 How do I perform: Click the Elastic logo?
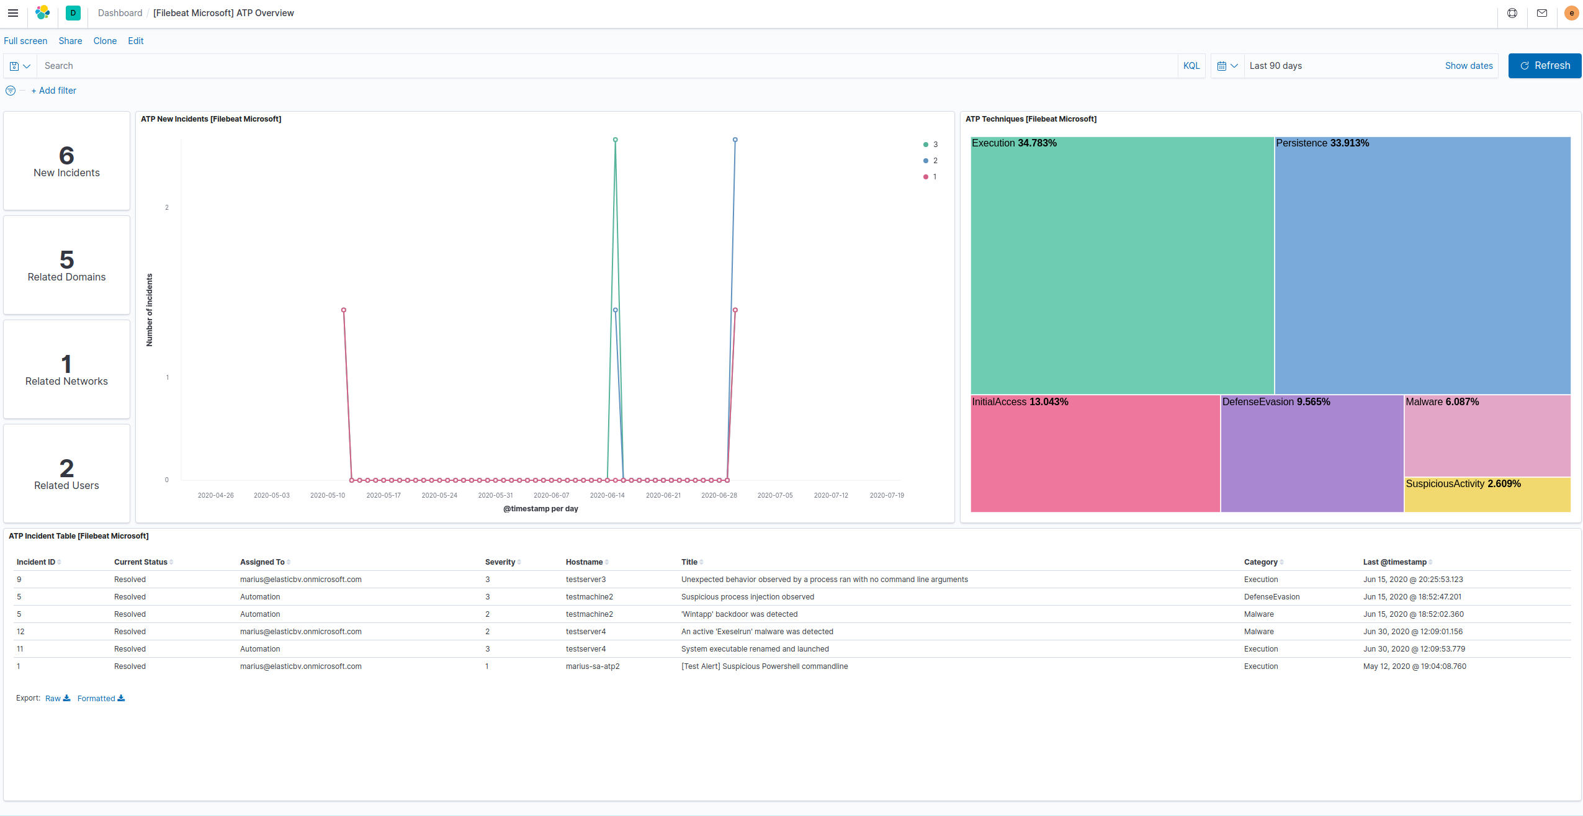(x=42, y=13)
